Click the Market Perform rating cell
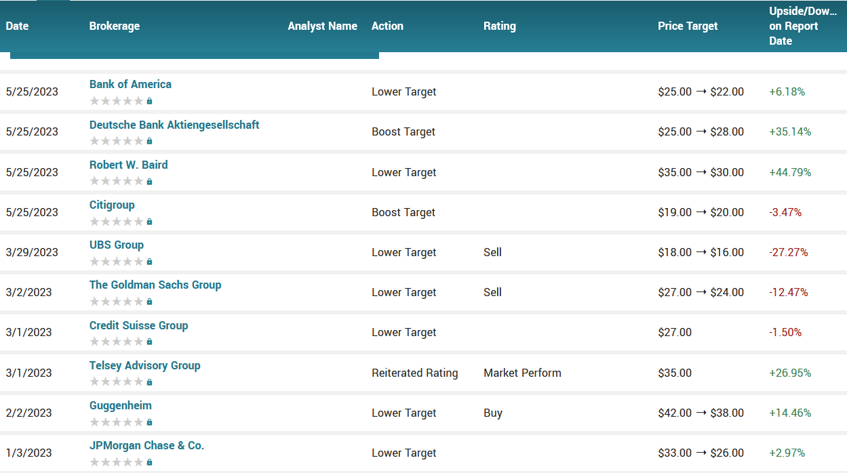Screen dimensions: 847x473 click(522, 373)
